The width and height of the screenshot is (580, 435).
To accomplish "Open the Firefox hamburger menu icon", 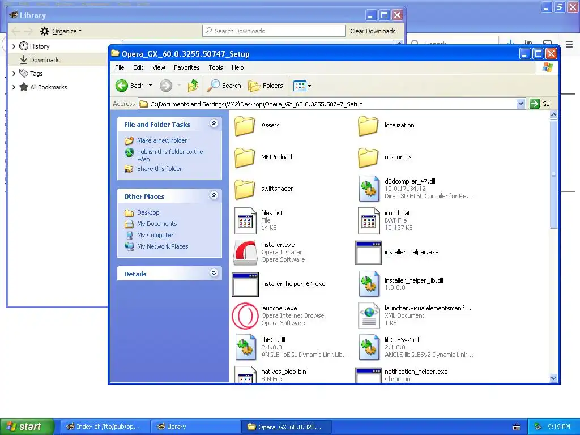I will [x=569, y=44].
